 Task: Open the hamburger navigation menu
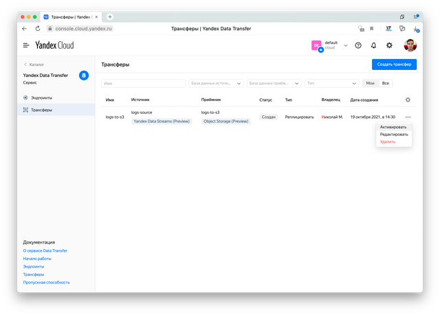click(26, 45)
